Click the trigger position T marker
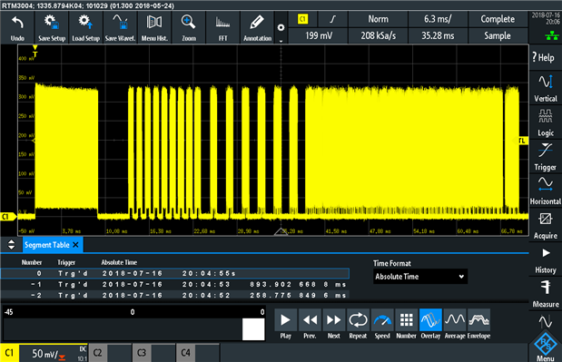This screenshot has height=362, width=562. tap(35, 51)
